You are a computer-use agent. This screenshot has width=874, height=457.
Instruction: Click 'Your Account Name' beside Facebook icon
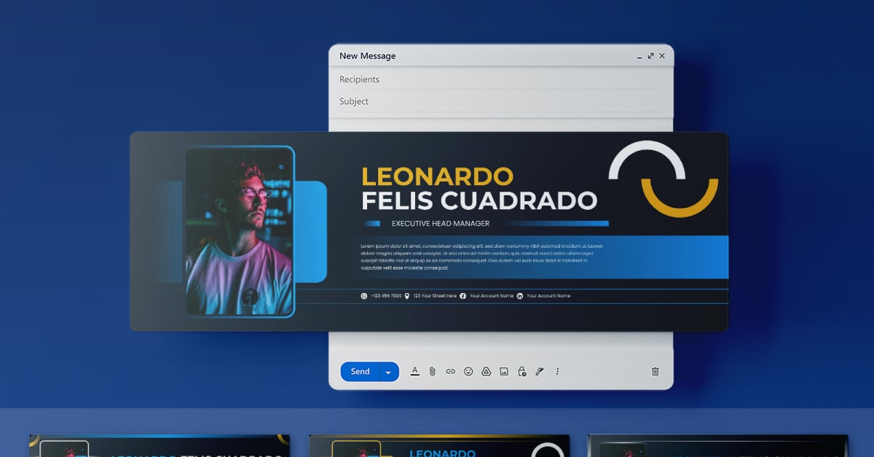point(492,296)
